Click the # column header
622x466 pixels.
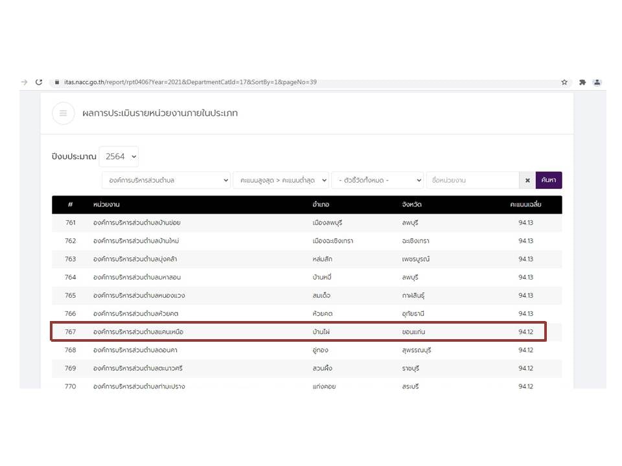pyautogui.click(x=70, y=205)
